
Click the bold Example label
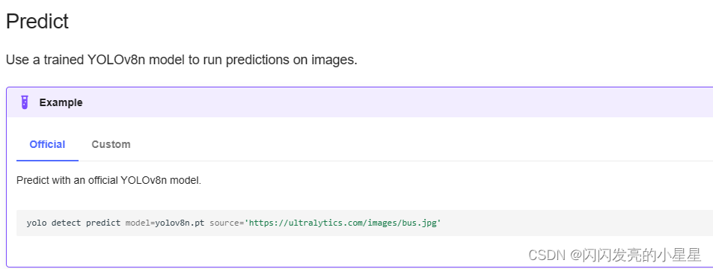pos(61,102)
